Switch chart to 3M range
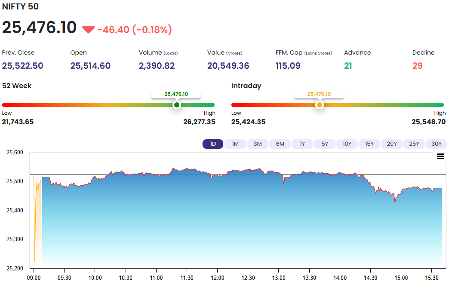 point(258,144)
